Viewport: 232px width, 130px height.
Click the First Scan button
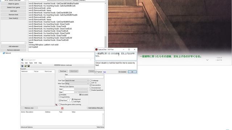63,71
